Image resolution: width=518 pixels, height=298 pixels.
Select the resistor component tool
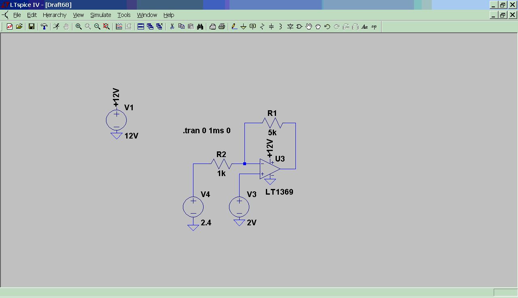(262, 27)
